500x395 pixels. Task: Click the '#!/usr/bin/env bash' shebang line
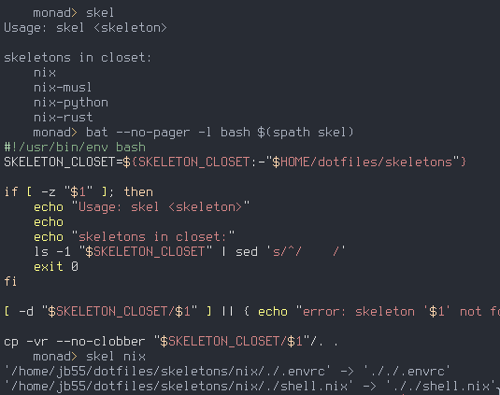point(75,148)
